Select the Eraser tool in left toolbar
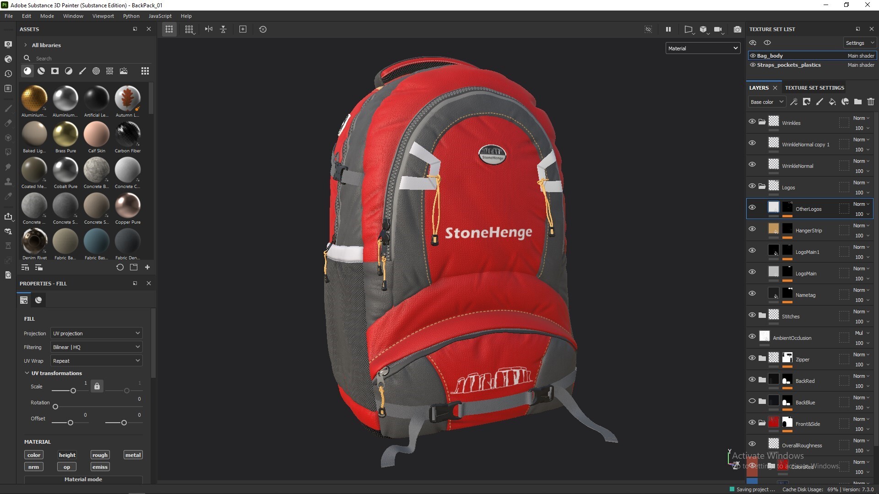Screen dimensions: 879x494 coord(8,123)
